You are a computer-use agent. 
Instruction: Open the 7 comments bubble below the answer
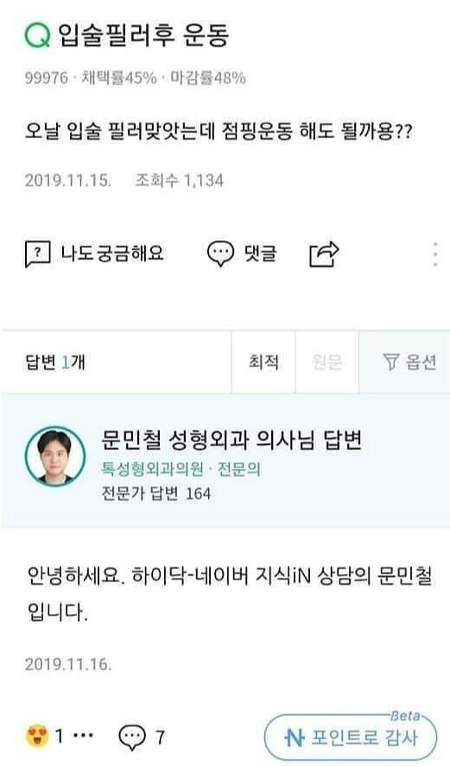(132, 737)
